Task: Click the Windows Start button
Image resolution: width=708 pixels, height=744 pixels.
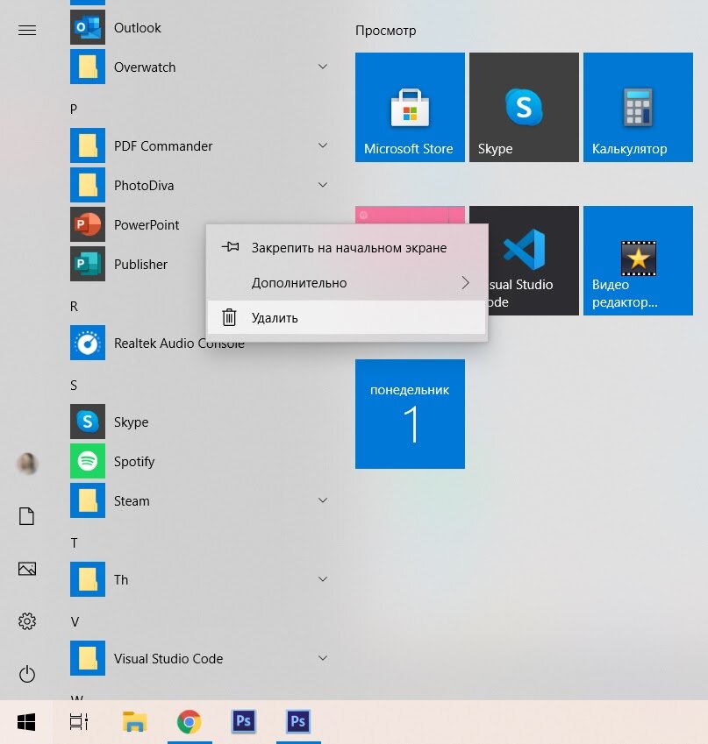Action: (x=26, y=722)
